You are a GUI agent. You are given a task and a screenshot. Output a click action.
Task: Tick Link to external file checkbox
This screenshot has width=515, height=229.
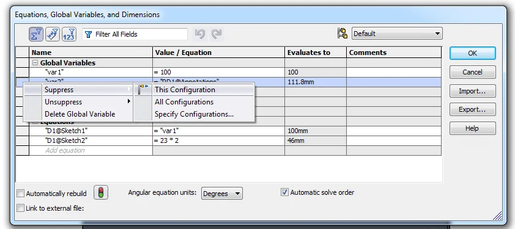(21, 208)
